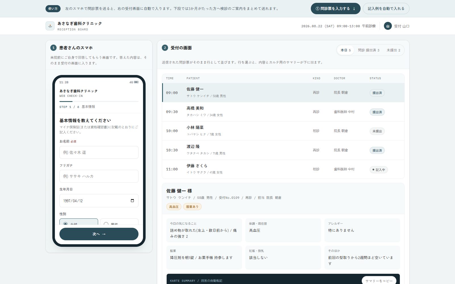Click the 未提出 status badge for 小林 陽菜
This screenshot has height=284, width=455.
tap(377, 131)
